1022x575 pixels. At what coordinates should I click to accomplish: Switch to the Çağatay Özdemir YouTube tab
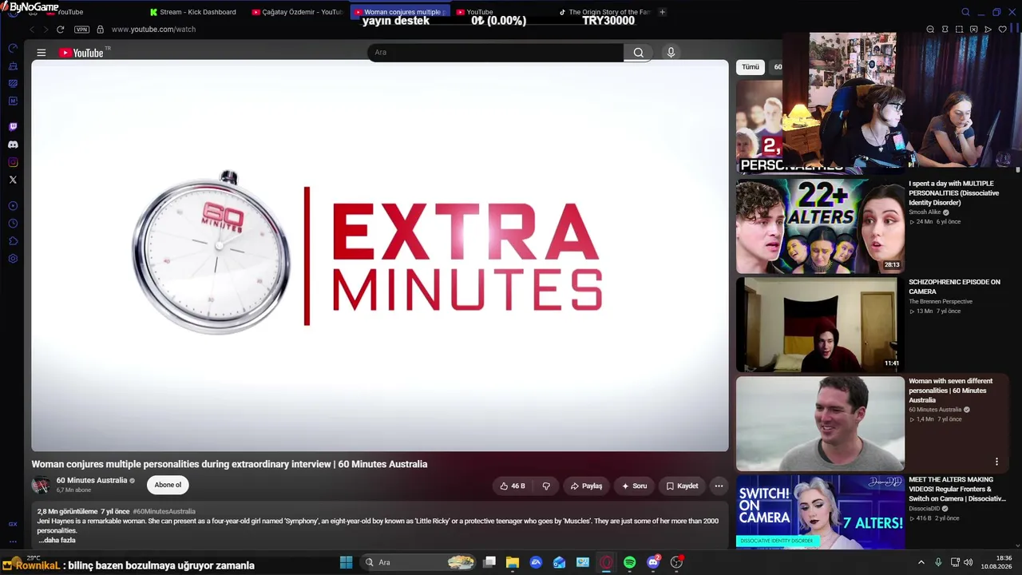[297, 12]
